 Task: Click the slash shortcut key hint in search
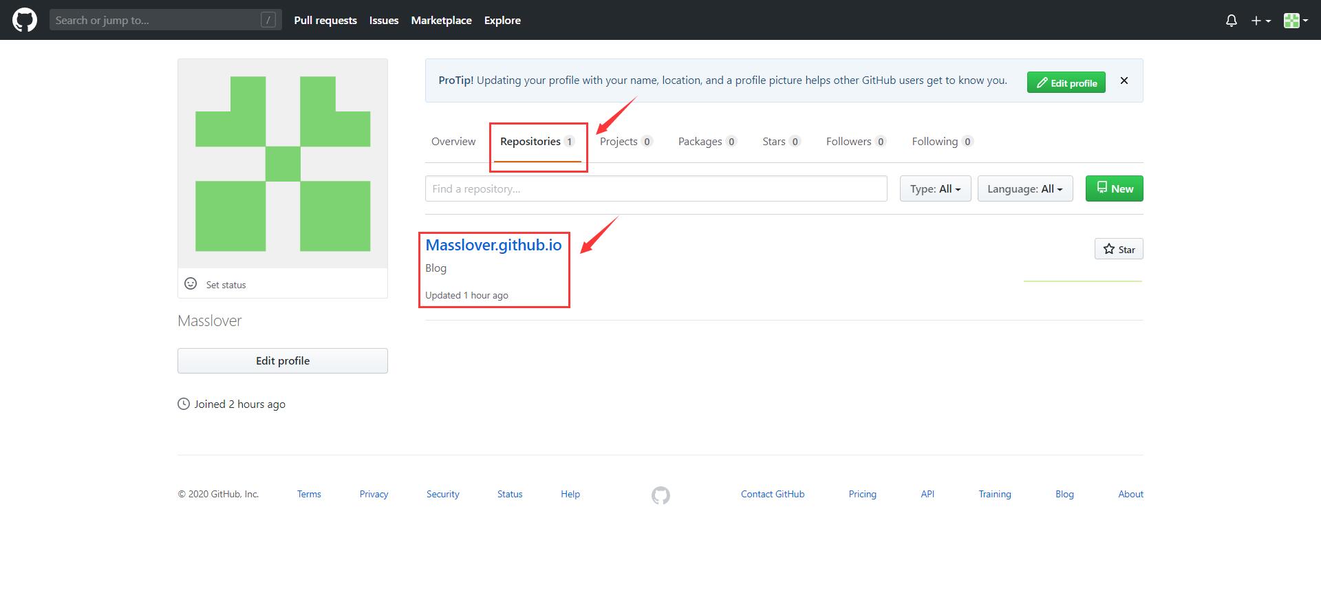(x=268, y=20)
